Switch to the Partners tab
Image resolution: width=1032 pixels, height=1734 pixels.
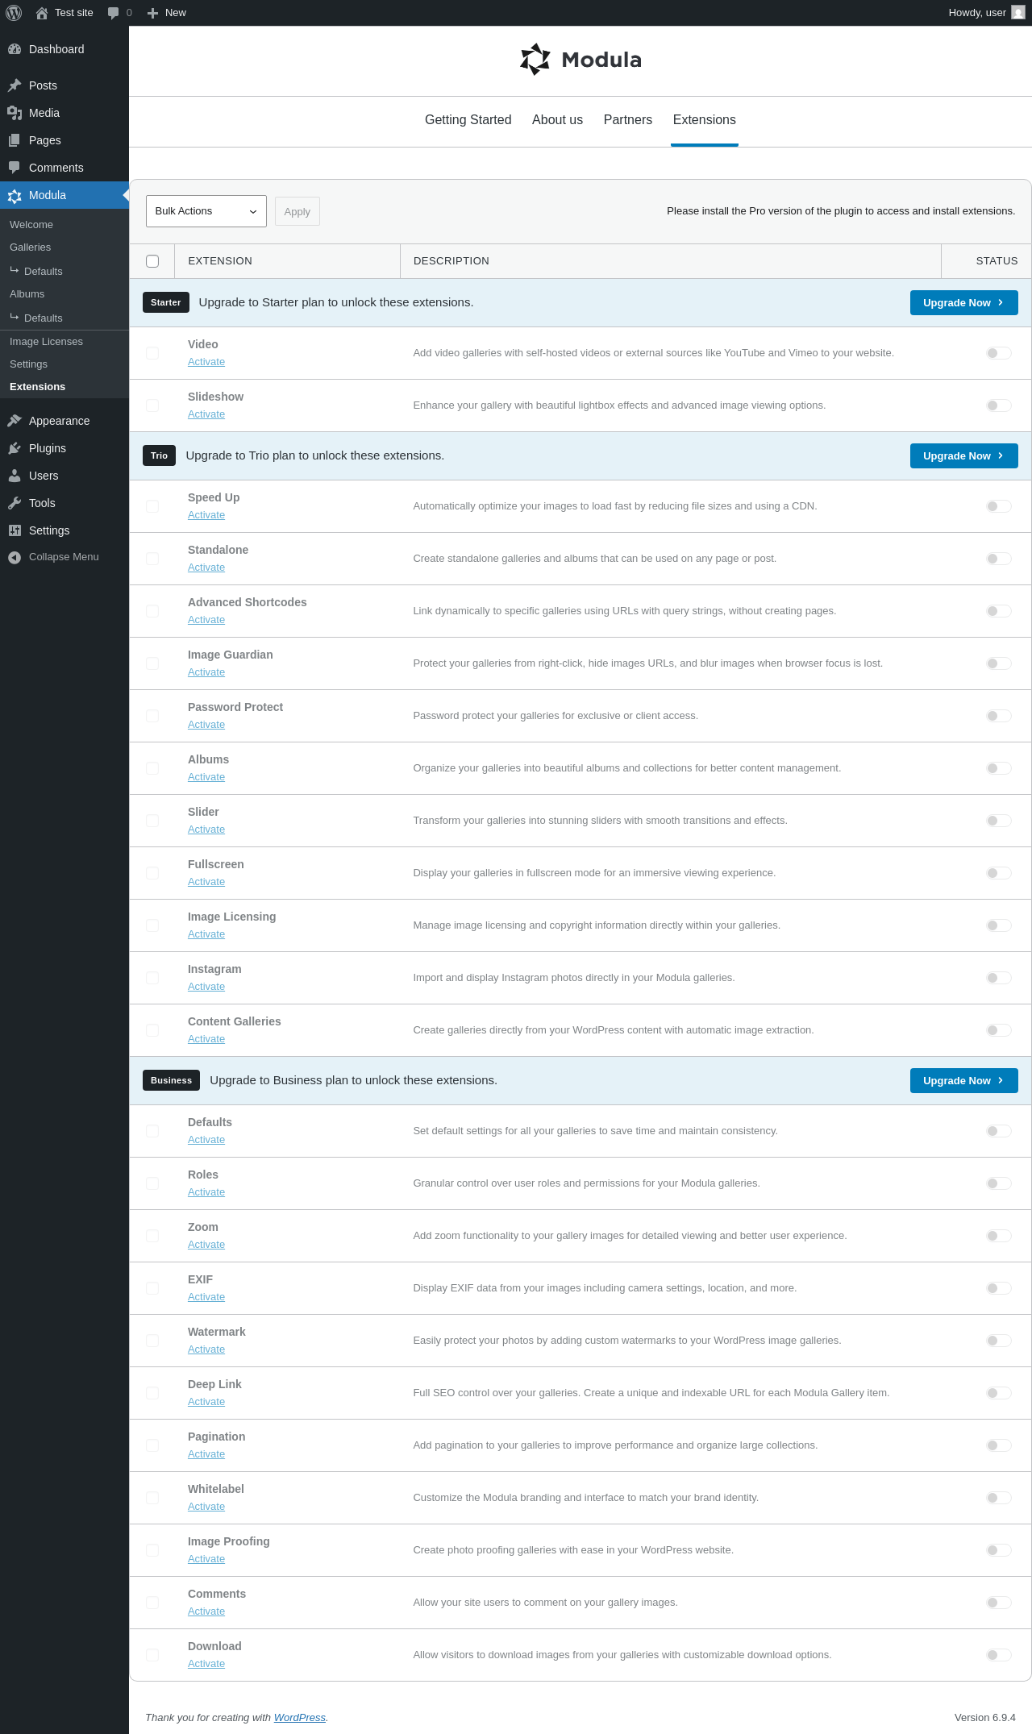click(628, 120)
